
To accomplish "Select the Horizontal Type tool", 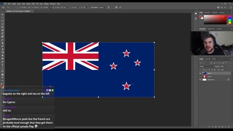I will coord(3,65).
